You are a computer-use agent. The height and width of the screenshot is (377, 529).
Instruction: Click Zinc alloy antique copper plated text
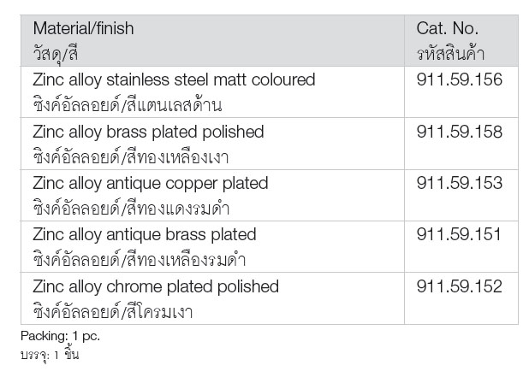(x=151, y=184)
